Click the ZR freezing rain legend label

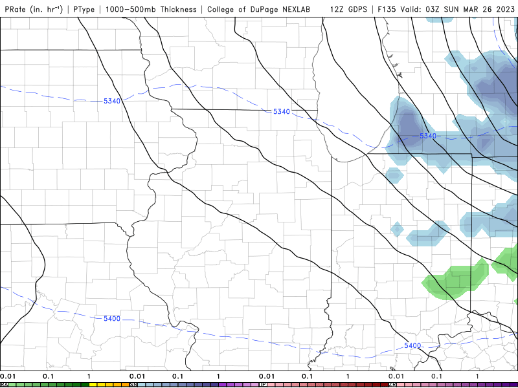(392, 385)
